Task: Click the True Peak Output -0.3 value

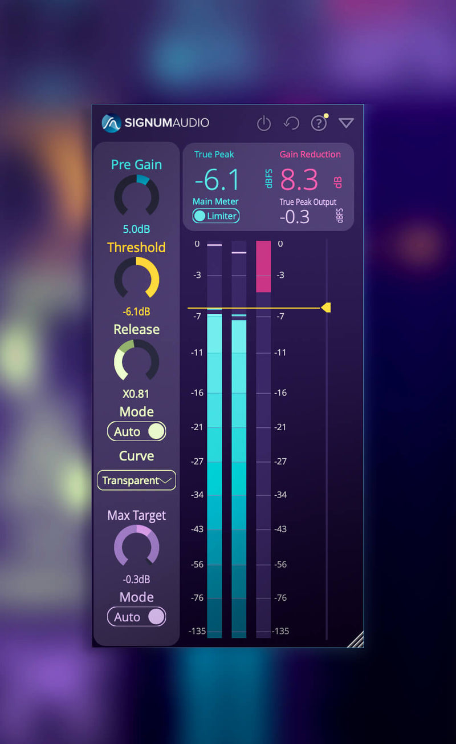Action: (x=295, y=217)
